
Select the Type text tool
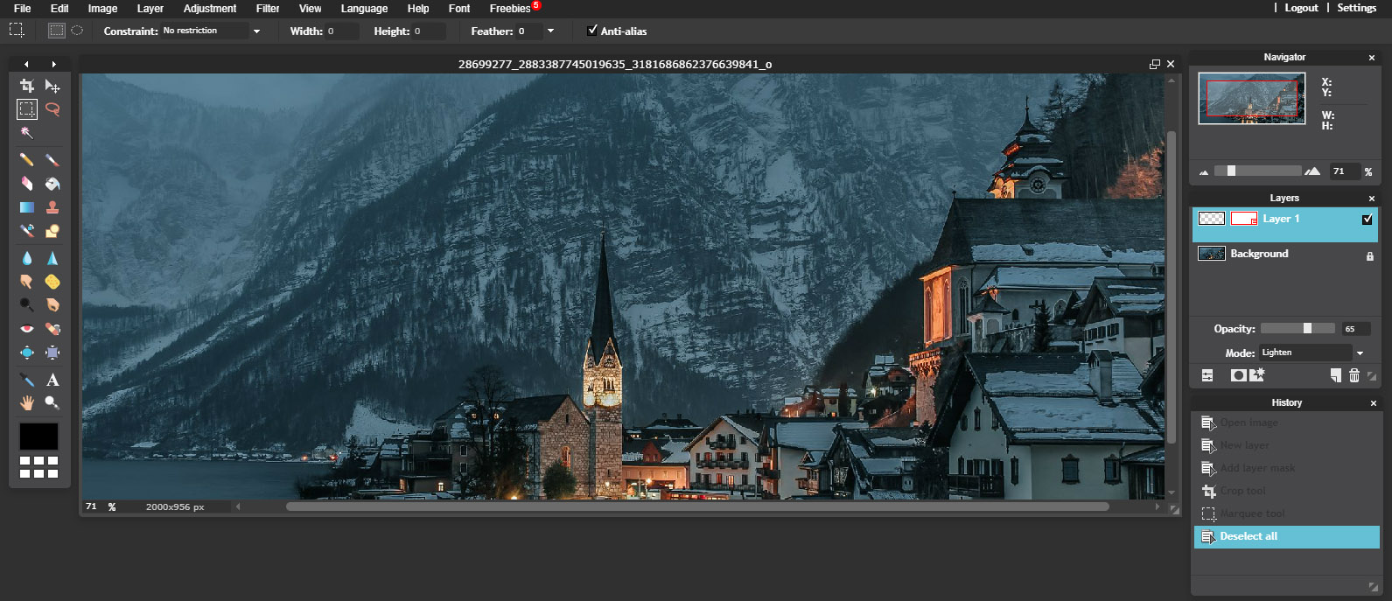[52, 380]
